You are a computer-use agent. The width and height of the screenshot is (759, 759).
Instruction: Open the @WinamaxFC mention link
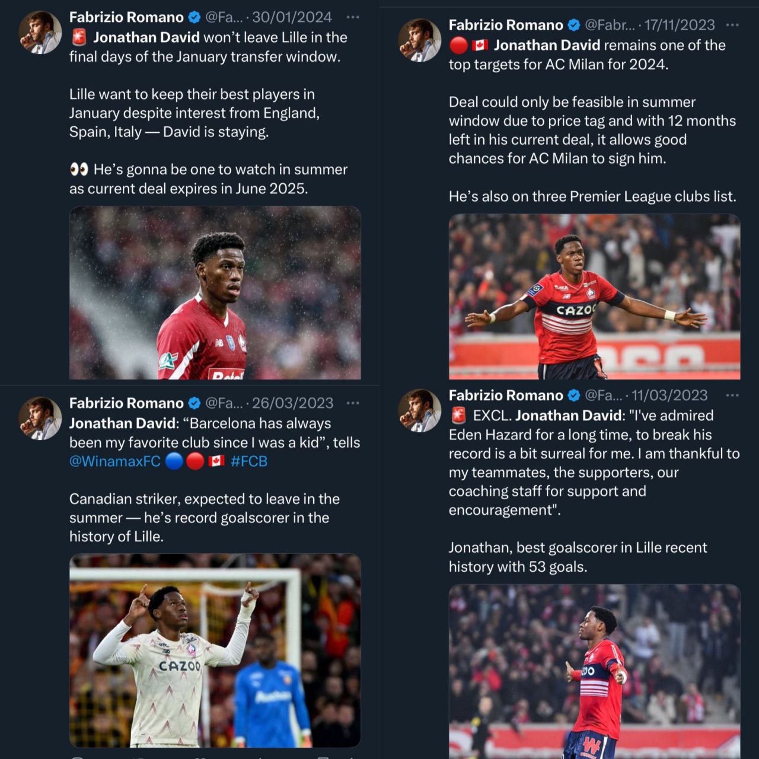coord(115,461)
